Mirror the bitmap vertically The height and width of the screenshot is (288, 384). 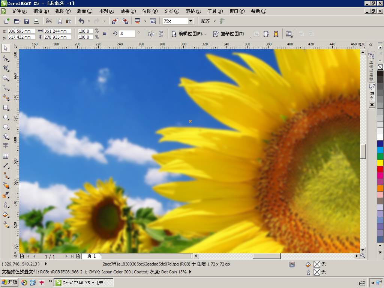[161, 34]
